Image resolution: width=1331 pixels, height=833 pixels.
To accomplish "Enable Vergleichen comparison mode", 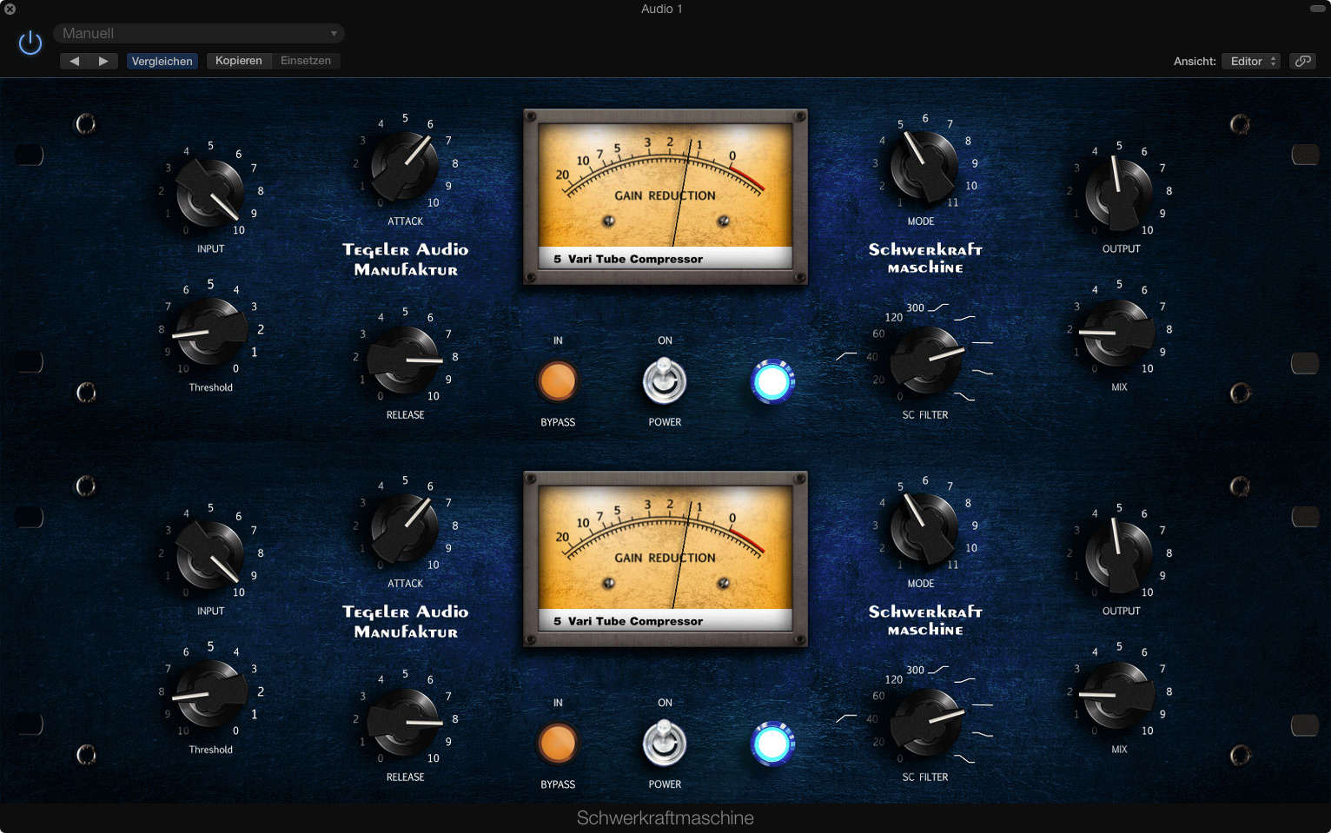I will click(x=162, y=61).
